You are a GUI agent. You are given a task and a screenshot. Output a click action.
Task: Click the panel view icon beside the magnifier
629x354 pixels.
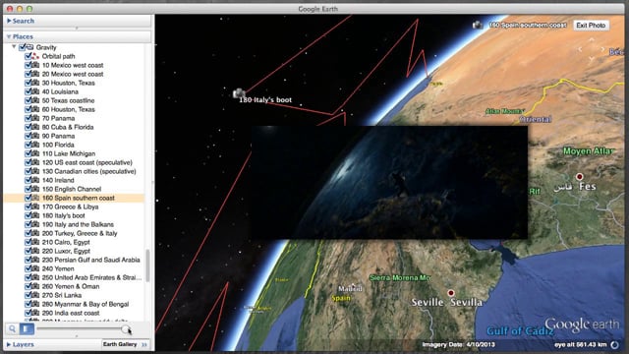click(x=27, y=329)
